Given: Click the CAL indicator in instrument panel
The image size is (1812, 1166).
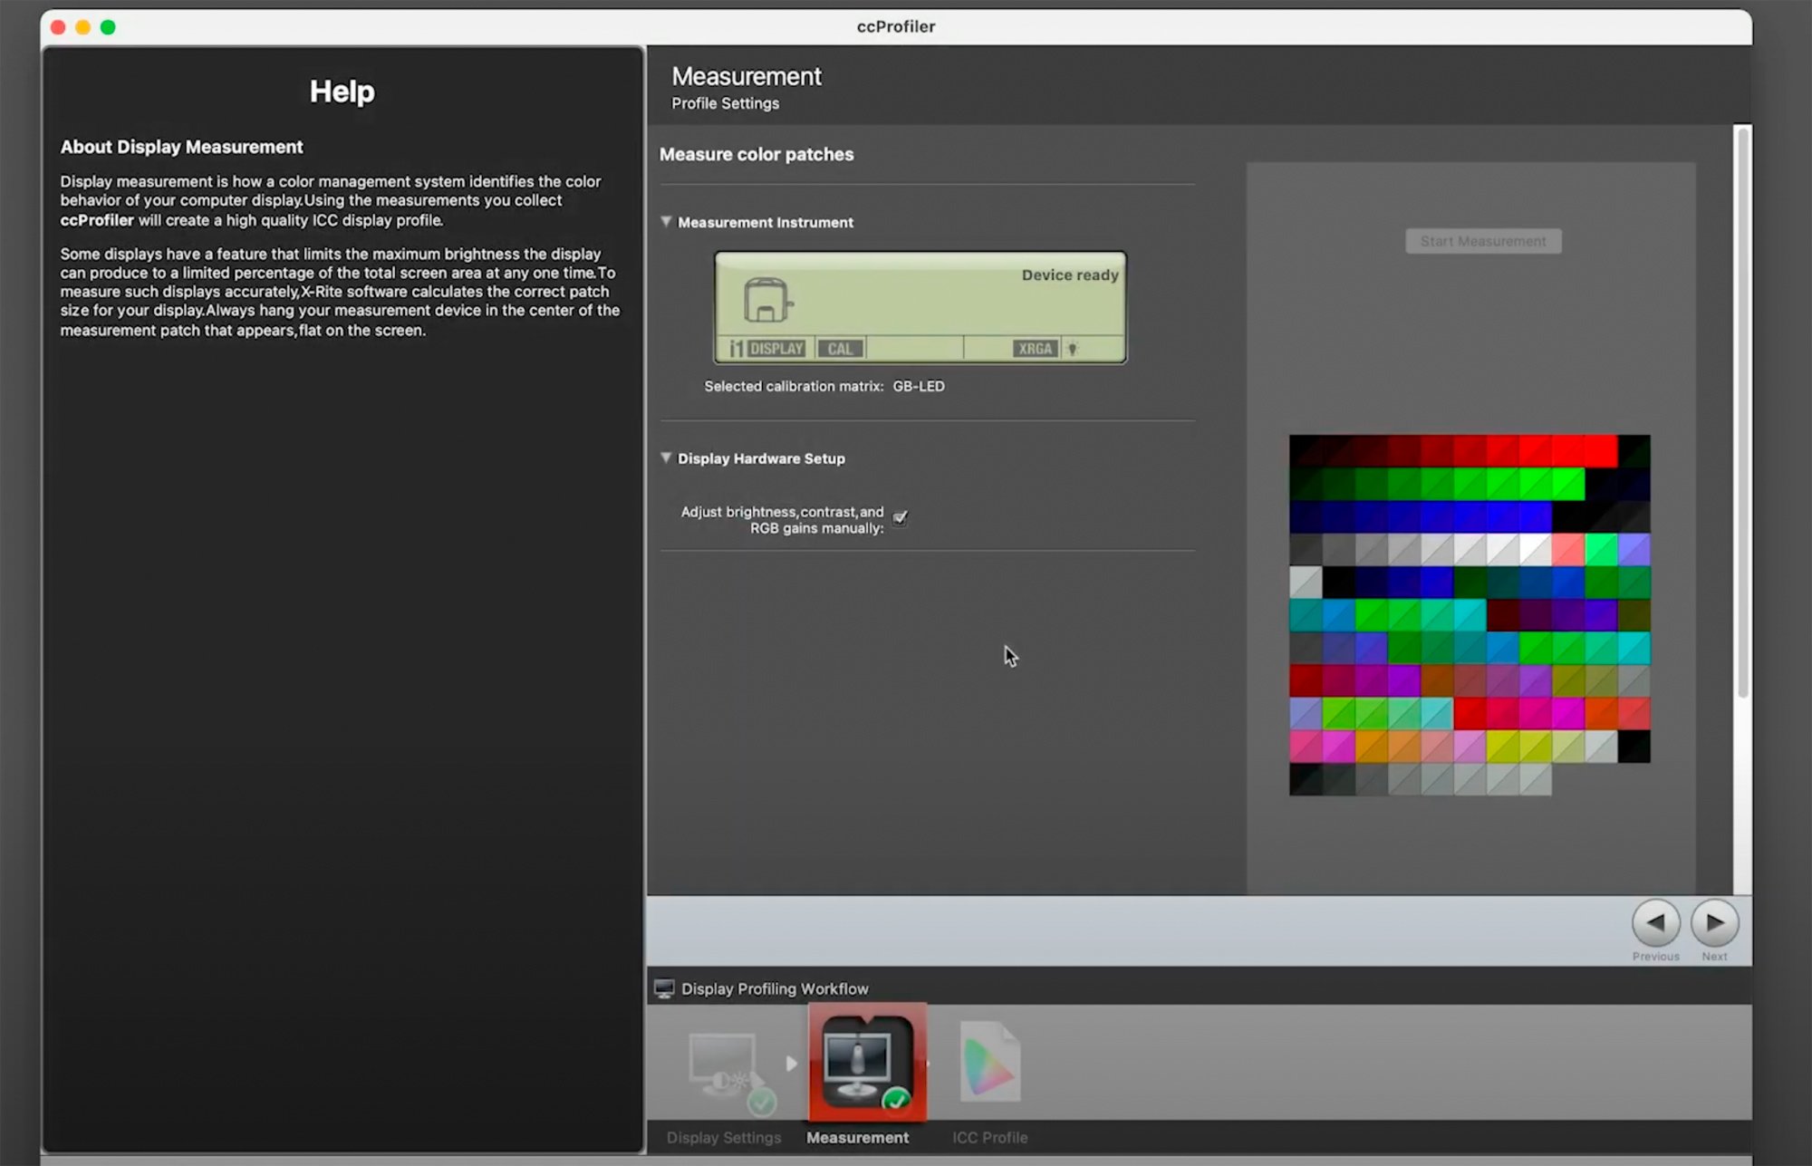Looking at the screenshot, I should 840,349.
